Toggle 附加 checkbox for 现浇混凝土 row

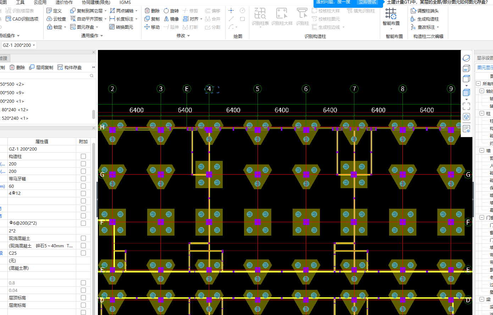[x=83, y=238]
